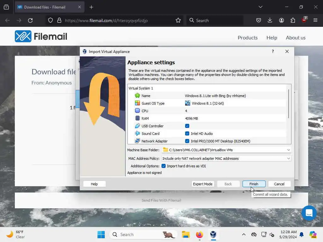Click the Windows taskbar Search box
Viewport: 323px width, 242px height.
tap(143, 234)
